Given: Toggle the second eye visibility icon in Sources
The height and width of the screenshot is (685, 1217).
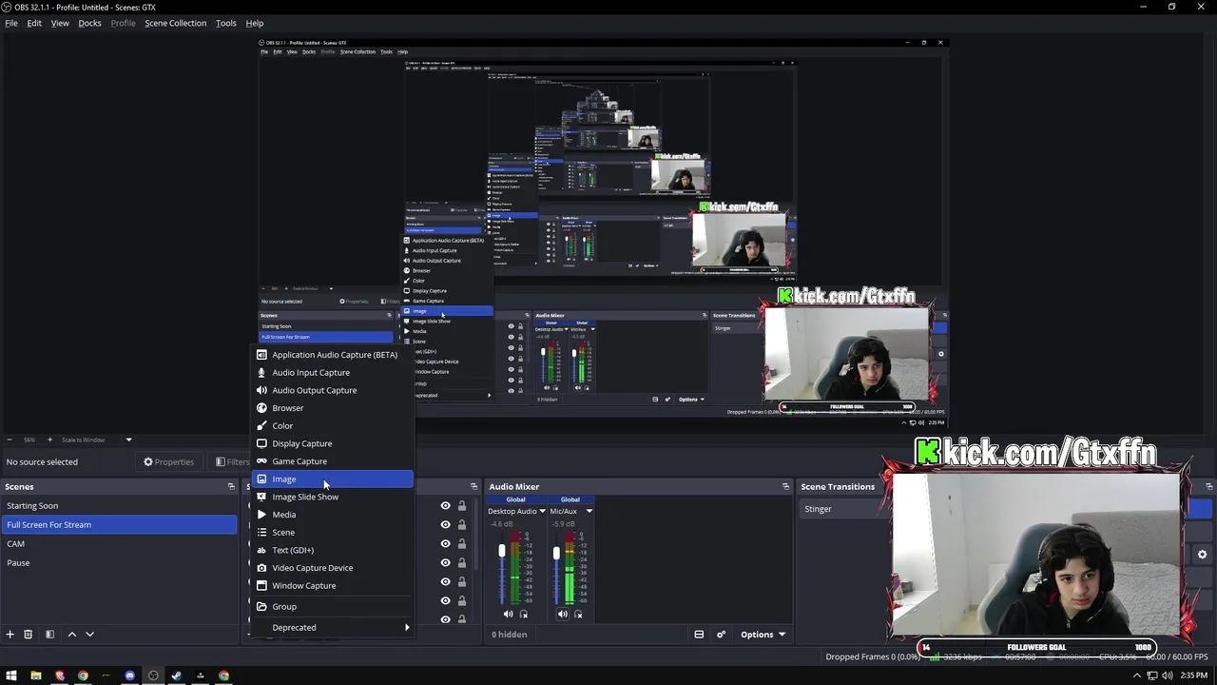Looking at the screenshot, I should 445,524.
